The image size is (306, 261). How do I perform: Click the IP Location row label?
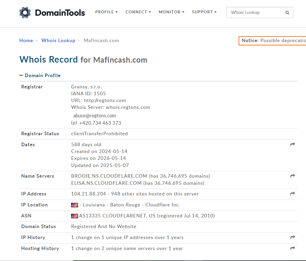click(x=34, y=205)
